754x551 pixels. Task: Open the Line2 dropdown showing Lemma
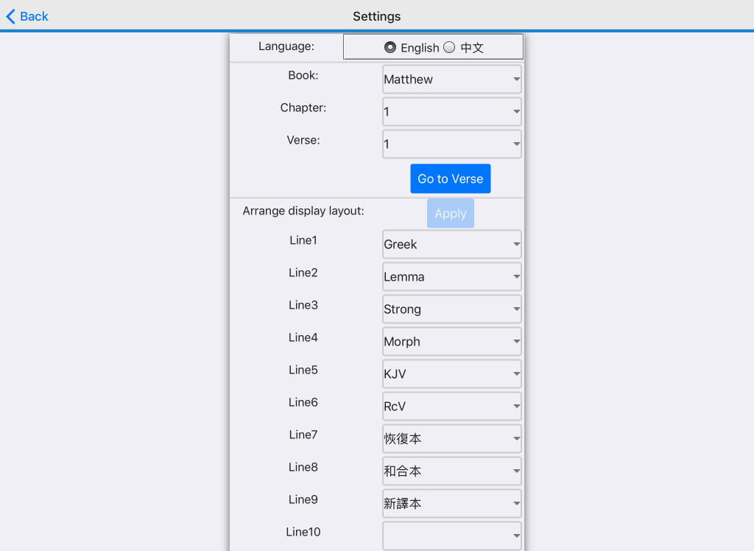tap(451, 276)
